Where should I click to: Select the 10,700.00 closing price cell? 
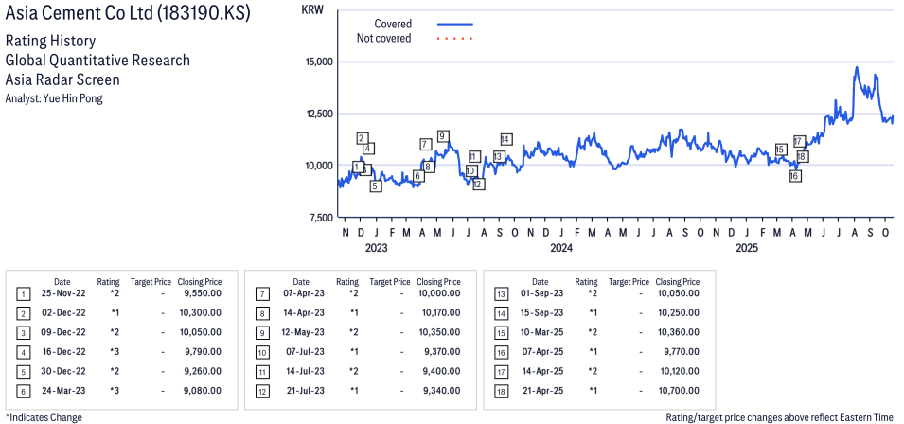678,390
